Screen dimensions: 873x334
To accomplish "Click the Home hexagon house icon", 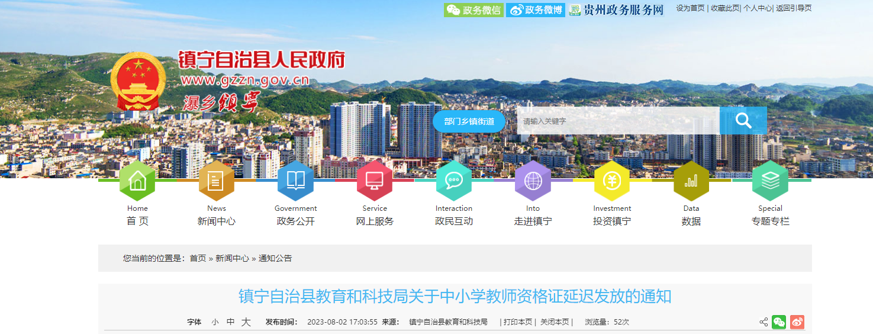I will pyautogui.click(x=137, y=181).
